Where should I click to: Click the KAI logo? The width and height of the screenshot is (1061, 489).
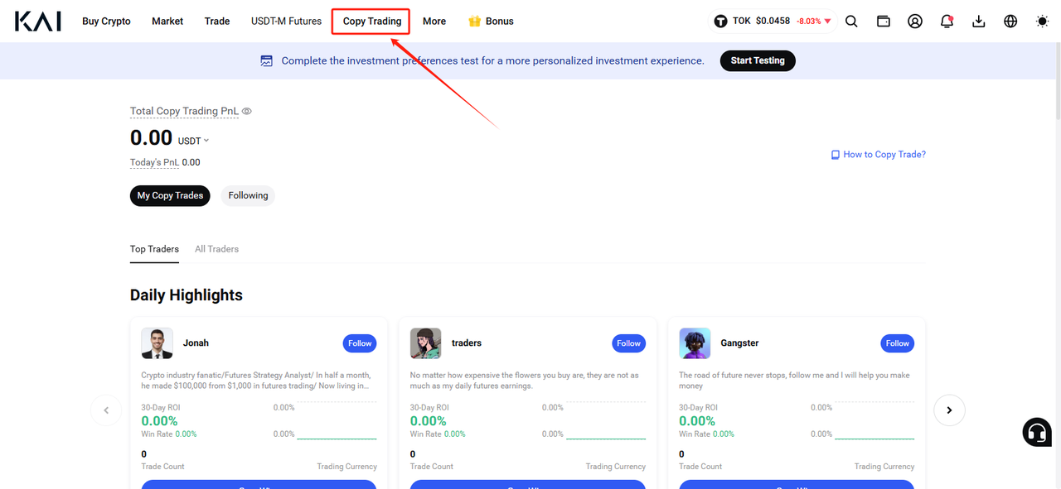coord(38,21)
